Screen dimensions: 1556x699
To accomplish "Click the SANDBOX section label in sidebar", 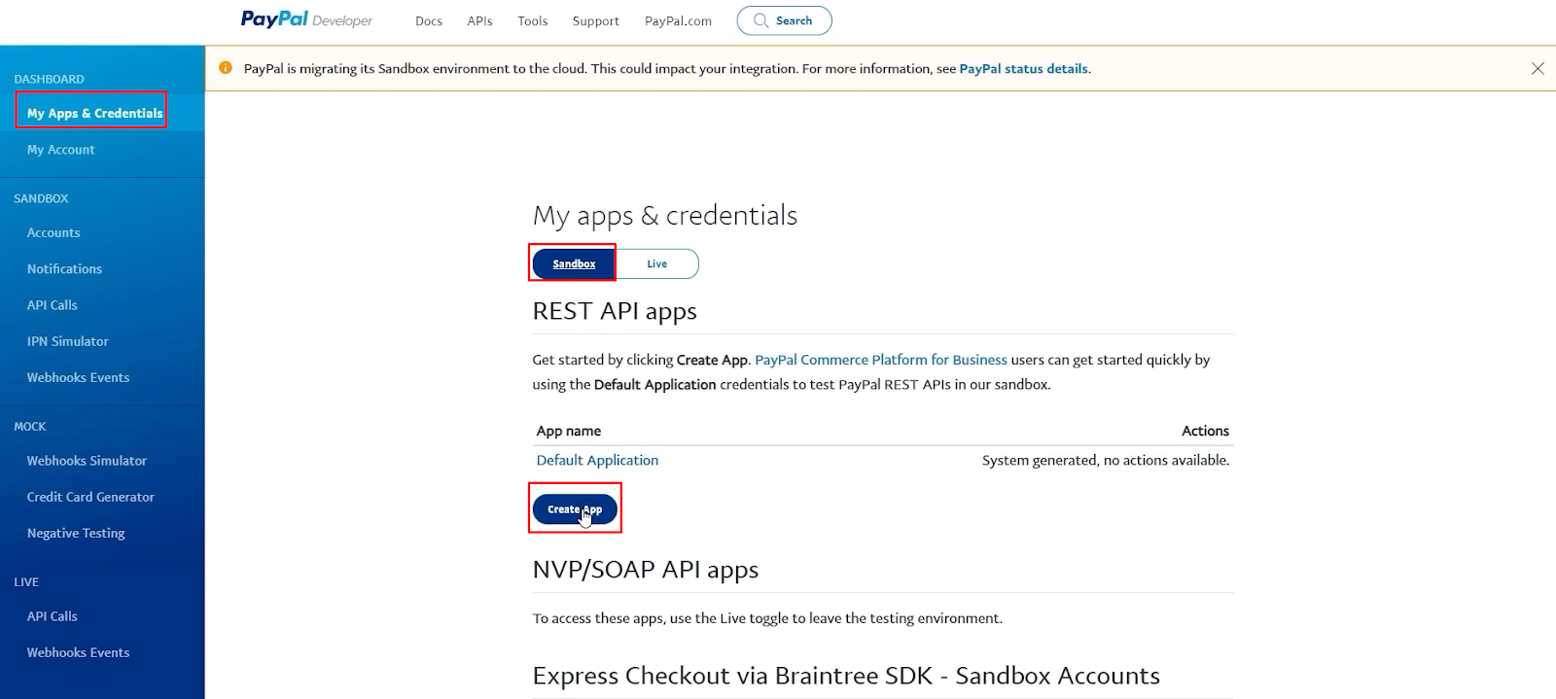I will click(41, 198).
